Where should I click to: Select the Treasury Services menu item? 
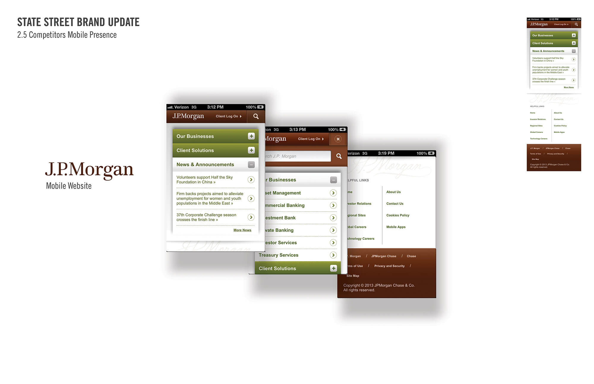coord(297,255)
